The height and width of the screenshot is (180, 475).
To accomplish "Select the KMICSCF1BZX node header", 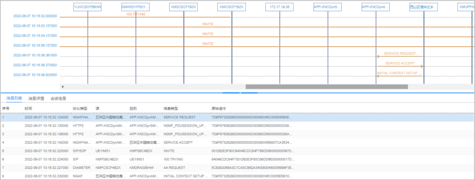I will click(x=232, y=7).
